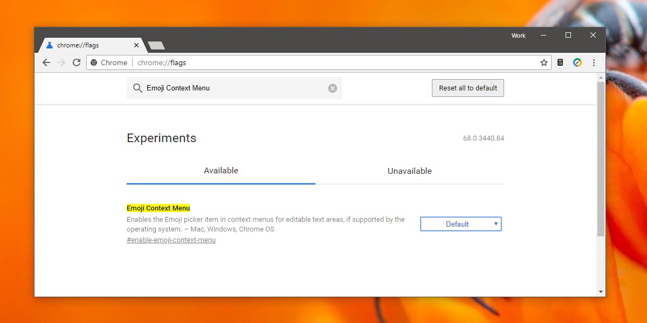
Task: Click the forward navigation arrow
Action: point(61,62)
